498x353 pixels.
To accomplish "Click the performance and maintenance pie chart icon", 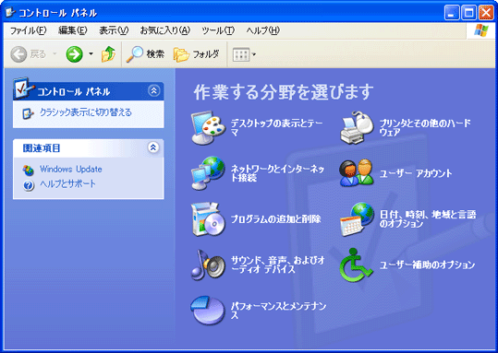I will click(208, 311).
